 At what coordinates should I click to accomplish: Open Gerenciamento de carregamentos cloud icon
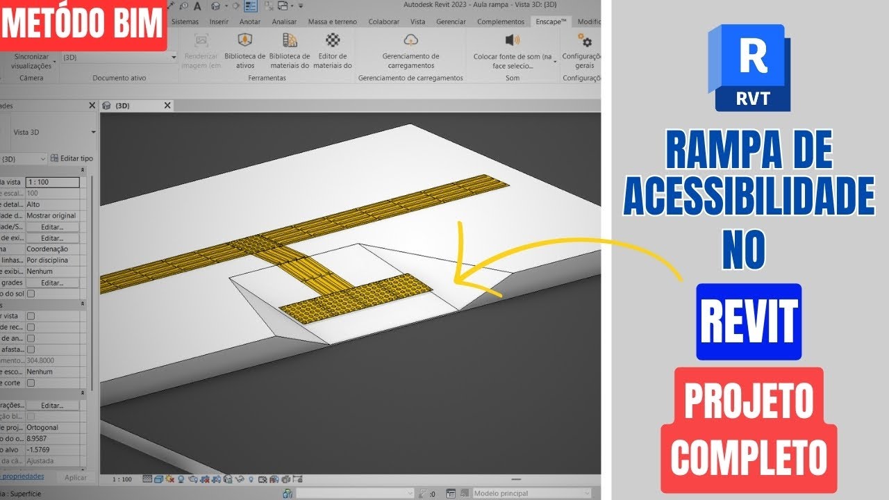(x=410, y=40)
